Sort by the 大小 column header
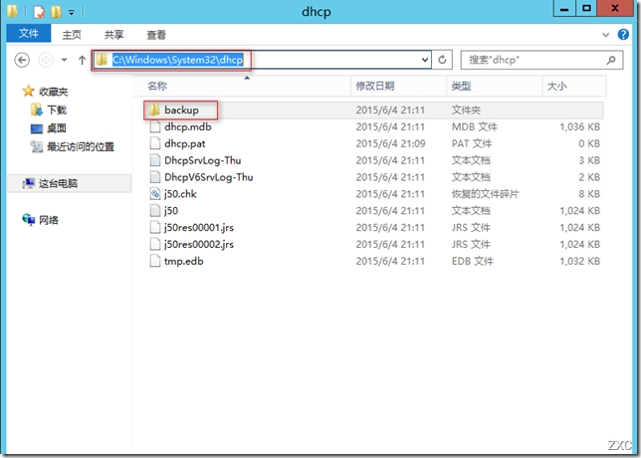This screenshot has width=641, height=458. click(x=574, y=86)
